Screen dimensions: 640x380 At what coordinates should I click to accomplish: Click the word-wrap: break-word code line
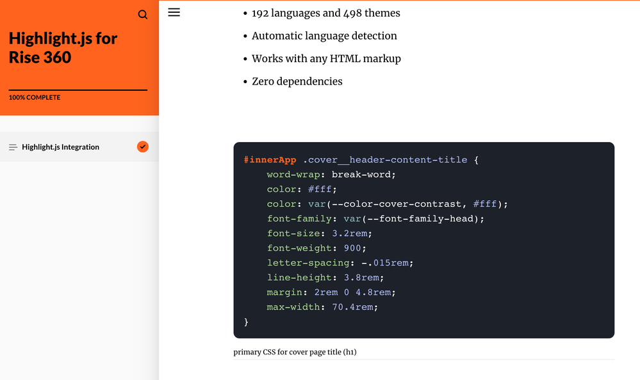click(331, 175)
